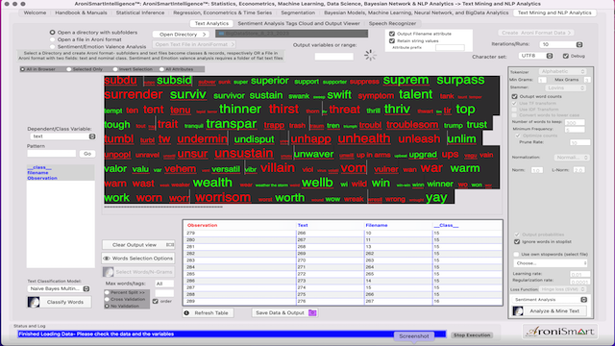Click the Stop Execution button
This screenshot has height=346, width=615.
pyautogui.click(x=472, y=335)
